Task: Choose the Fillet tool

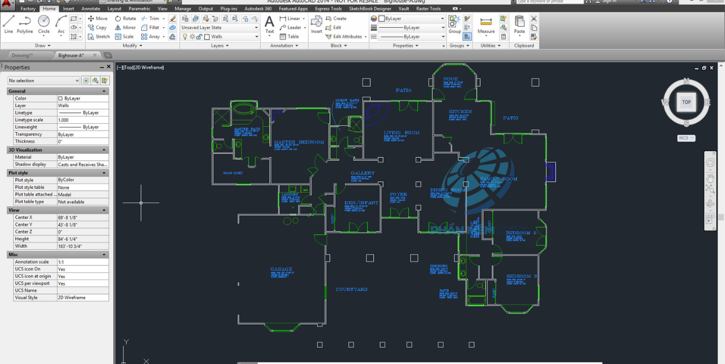Action: (x=151, y=27)
